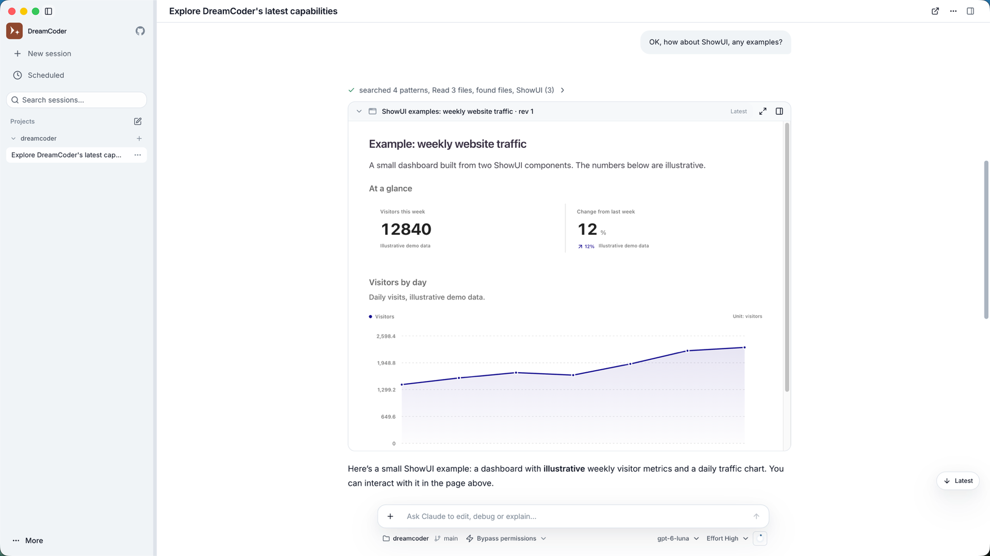Click the Projects section label

coord(23,121)
